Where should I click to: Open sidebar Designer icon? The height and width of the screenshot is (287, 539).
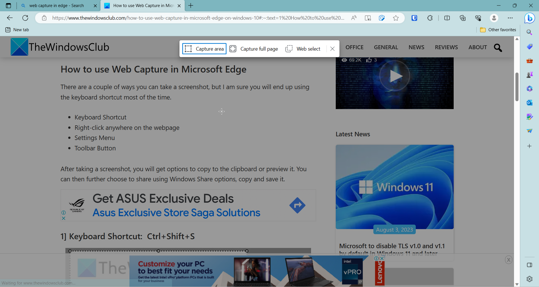[529, 117]
